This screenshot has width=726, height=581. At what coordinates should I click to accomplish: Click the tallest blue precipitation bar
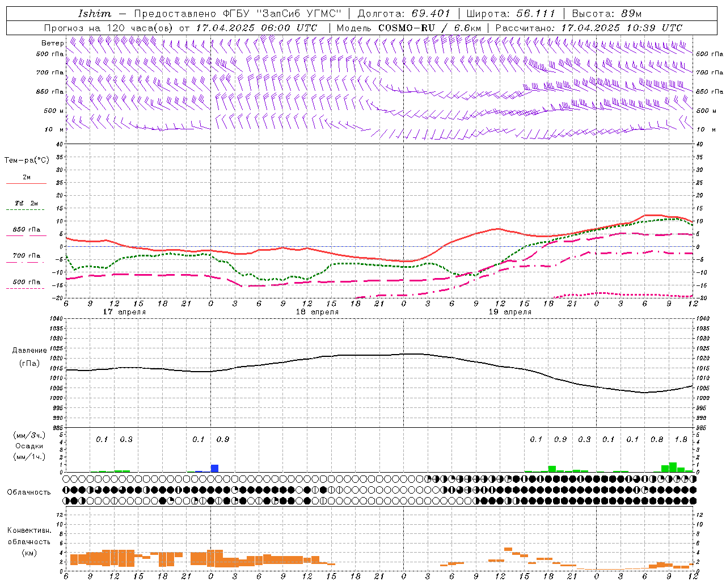click(x=214, y=468)
